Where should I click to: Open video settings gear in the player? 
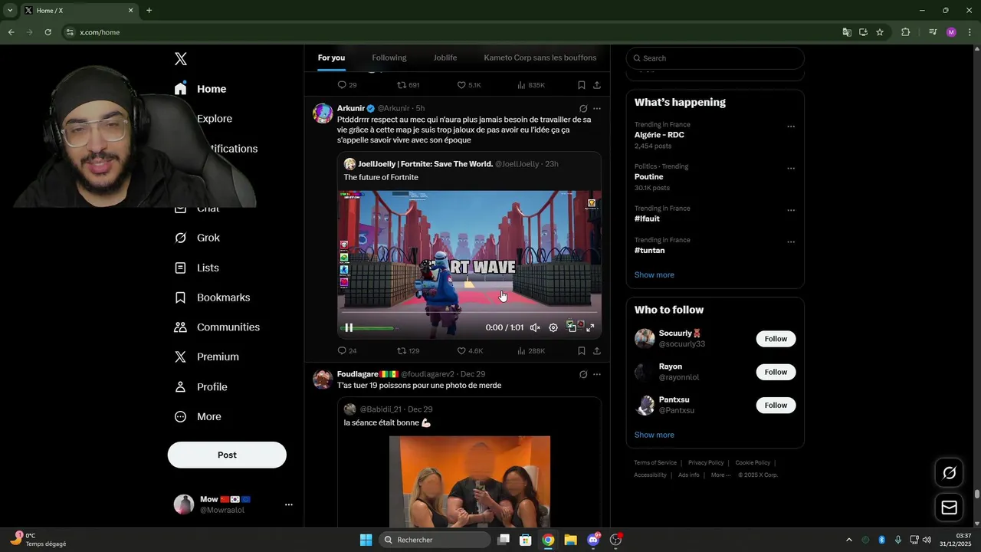coord(553,327)
